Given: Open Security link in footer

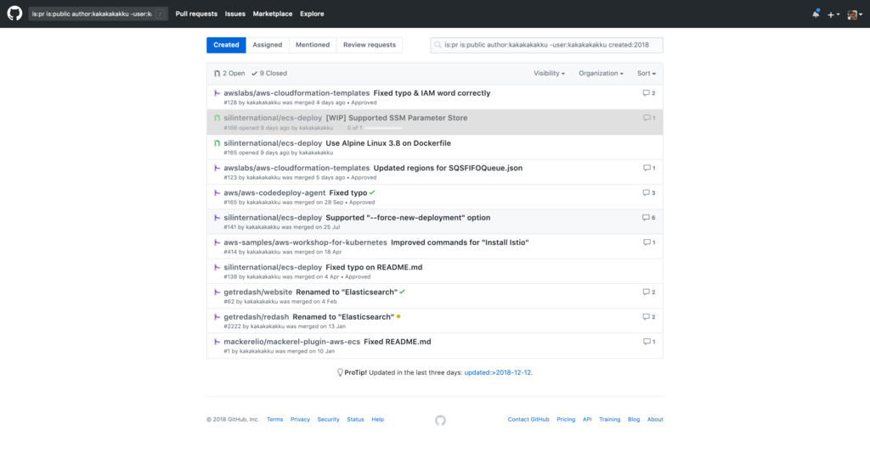Looking at the screenshot, I should pos(329,419).
